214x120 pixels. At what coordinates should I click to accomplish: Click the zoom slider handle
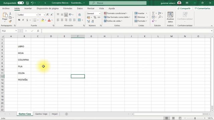195,118
